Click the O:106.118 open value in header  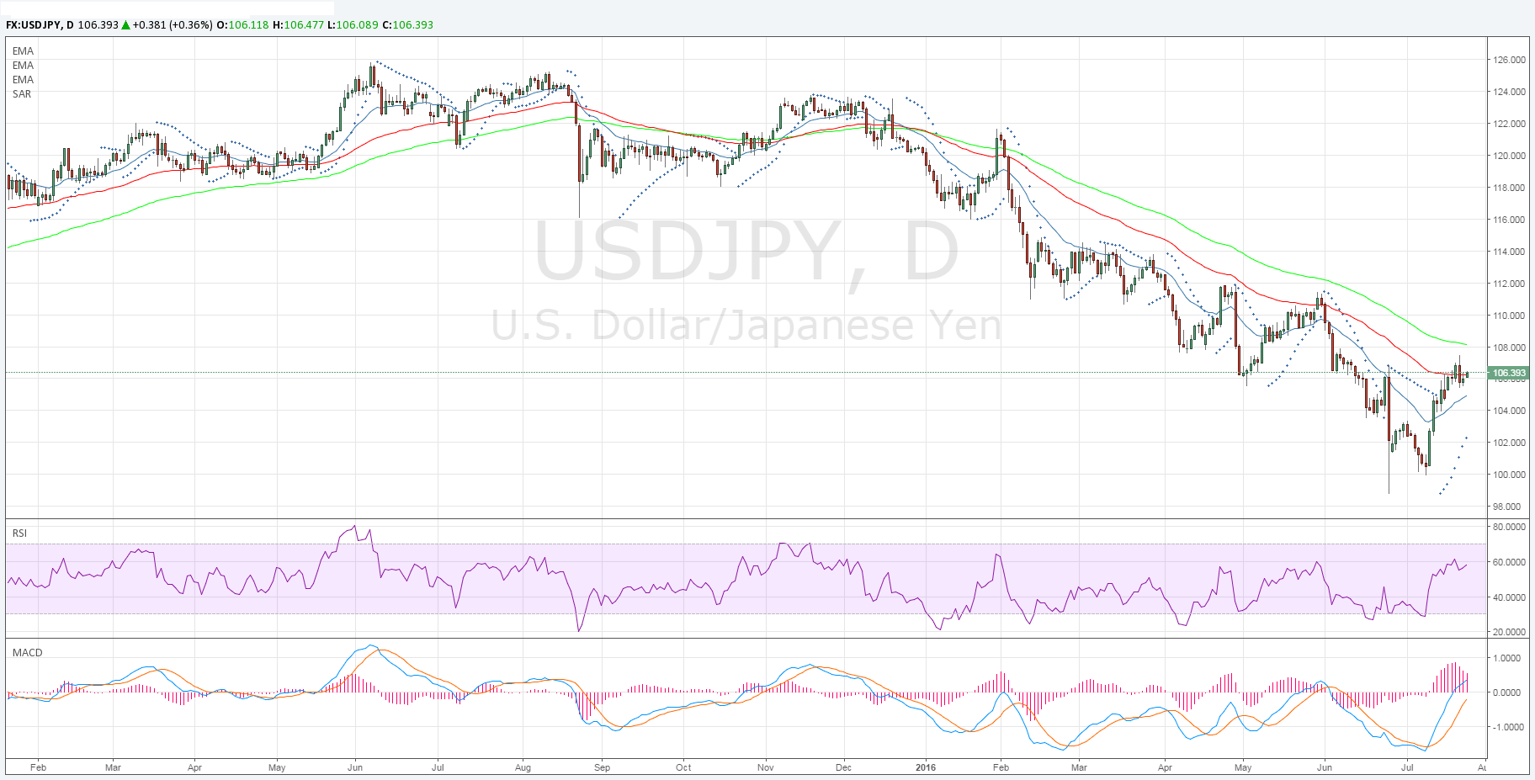point(242,24)
